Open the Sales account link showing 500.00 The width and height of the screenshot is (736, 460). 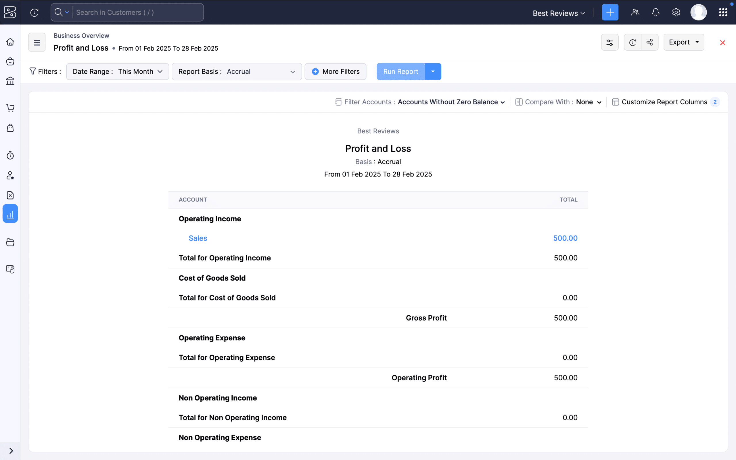click(198, 238)
